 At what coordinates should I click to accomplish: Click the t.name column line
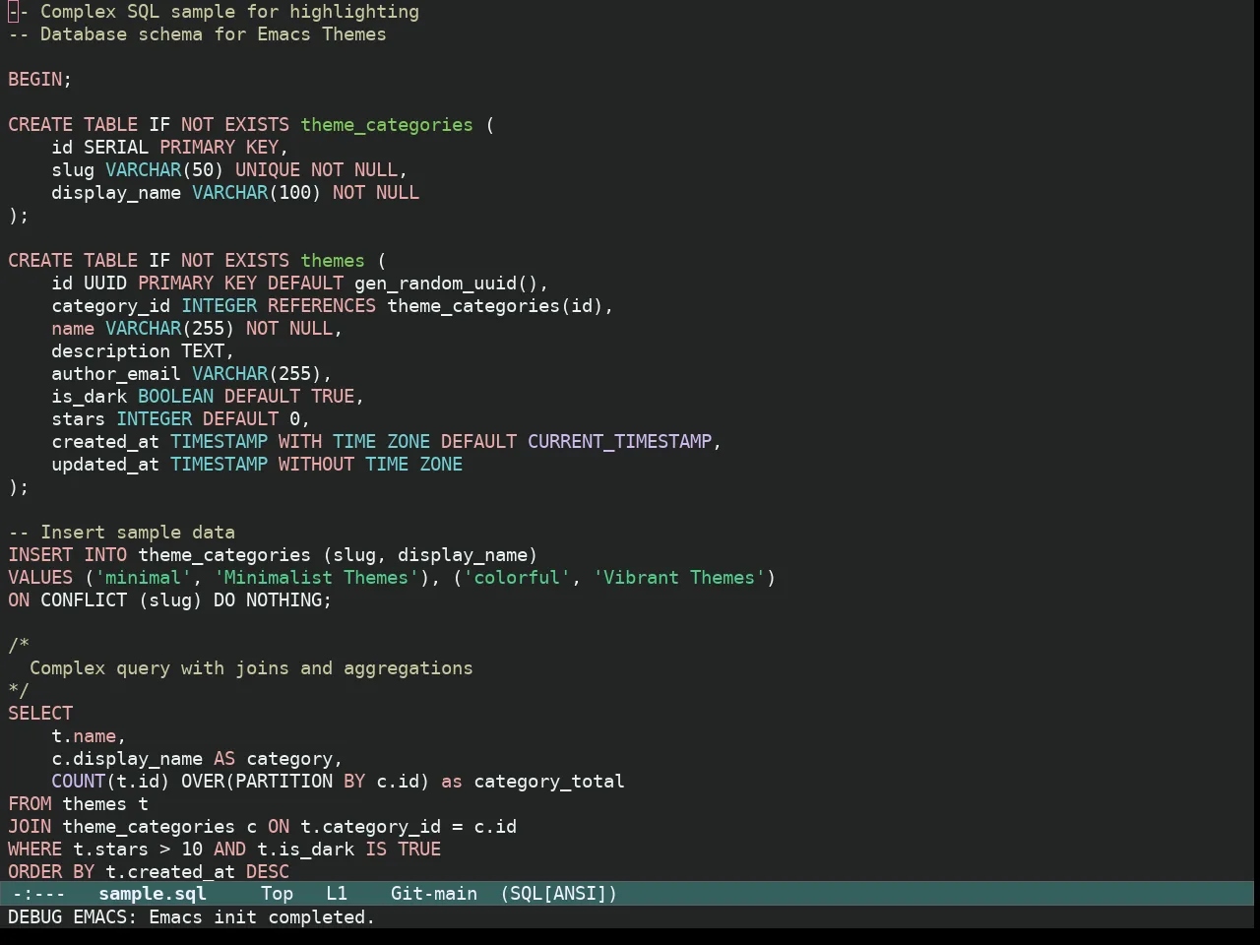click(89, 736)
